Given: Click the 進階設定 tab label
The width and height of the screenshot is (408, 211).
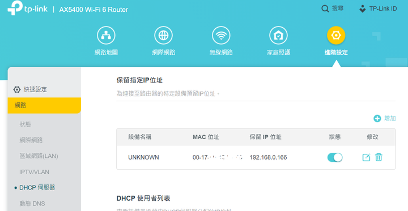Looking at the screenshot, I should pyautogui.click(x=336, y=52).
